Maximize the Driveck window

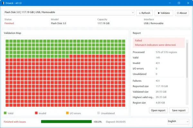point(179,3)
